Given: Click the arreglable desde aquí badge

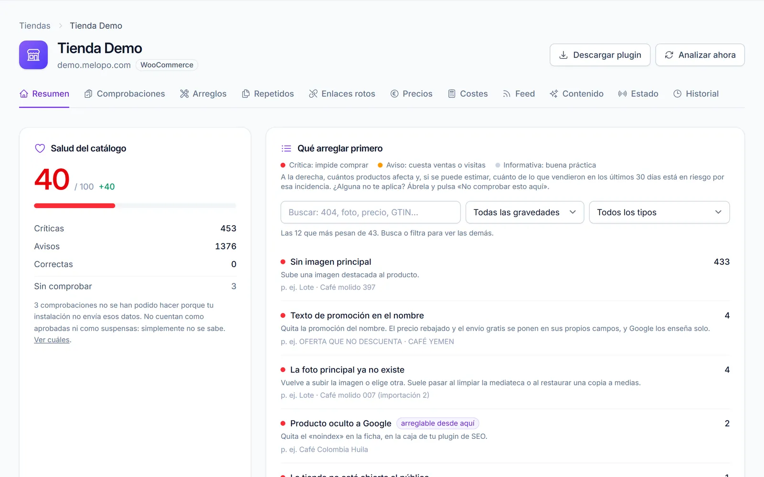Looking at the screenshot, I should point(437,423).
